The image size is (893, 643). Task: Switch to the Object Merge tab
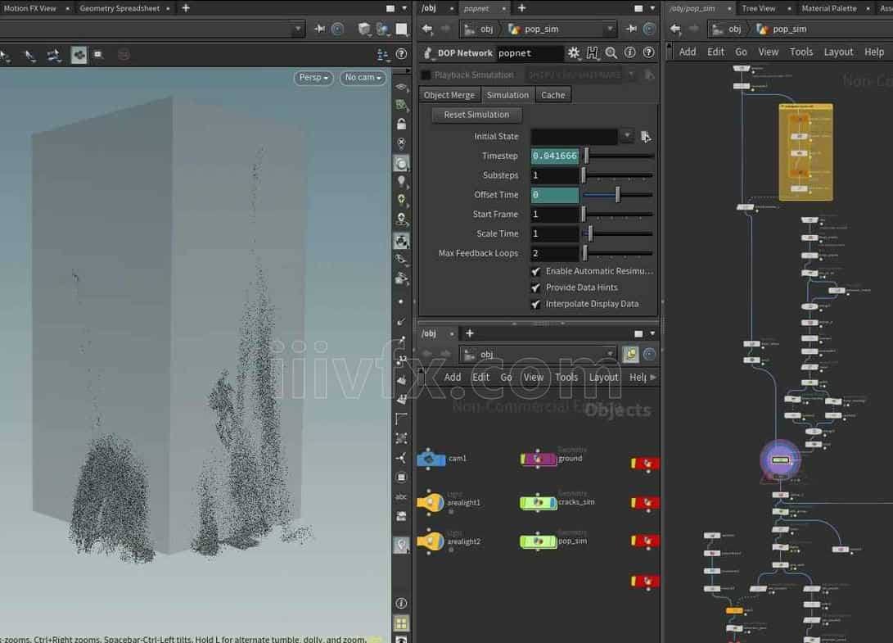pyautogui.click(x=449, y=95)
